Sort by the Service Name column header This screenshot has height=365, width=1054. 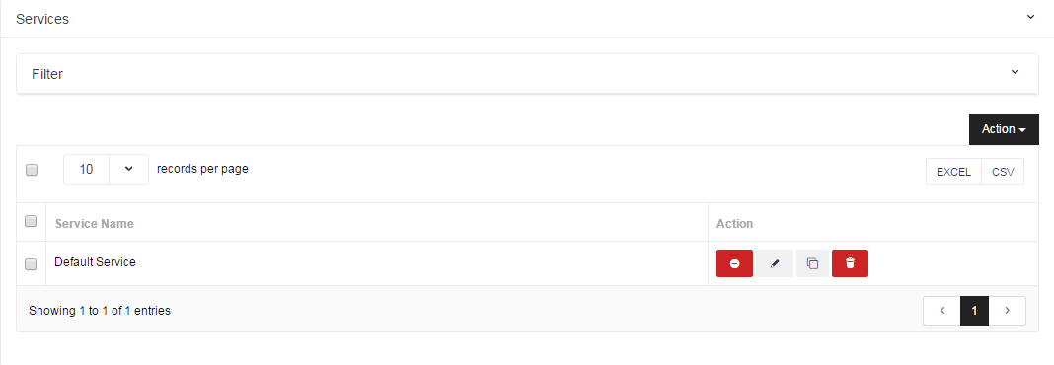pyautogui.click(x=94, y=223)
